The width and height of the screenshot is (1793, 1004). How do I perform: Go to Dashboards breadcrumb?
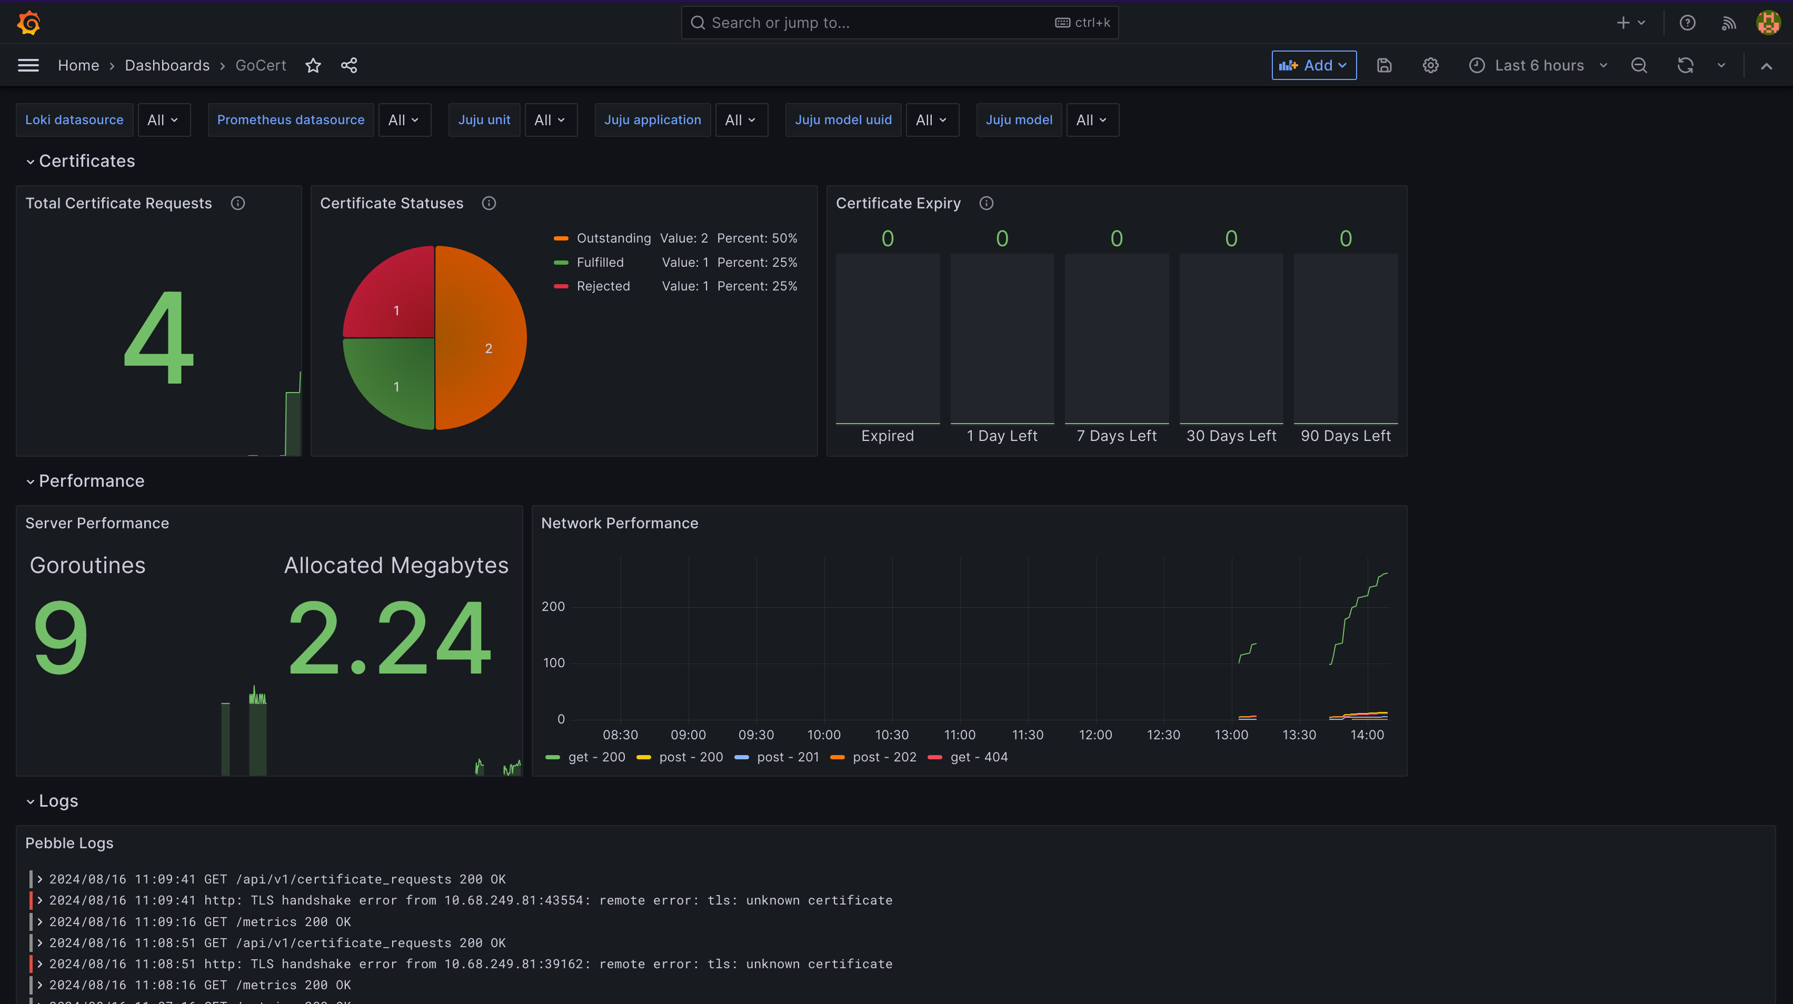coord(167,65)
